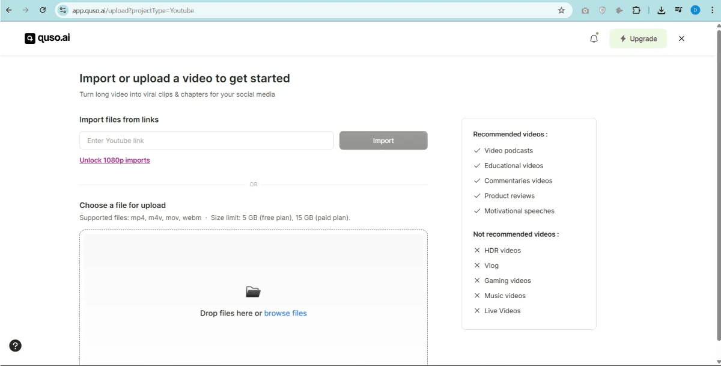
Task: Click the Upgrade button
Action: click(x=638, y=38)
